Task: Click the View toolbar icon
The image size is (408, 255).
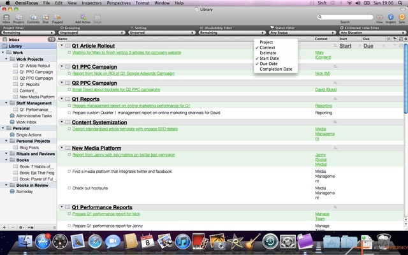Action: pyautogui.click(x=379, y=17)
